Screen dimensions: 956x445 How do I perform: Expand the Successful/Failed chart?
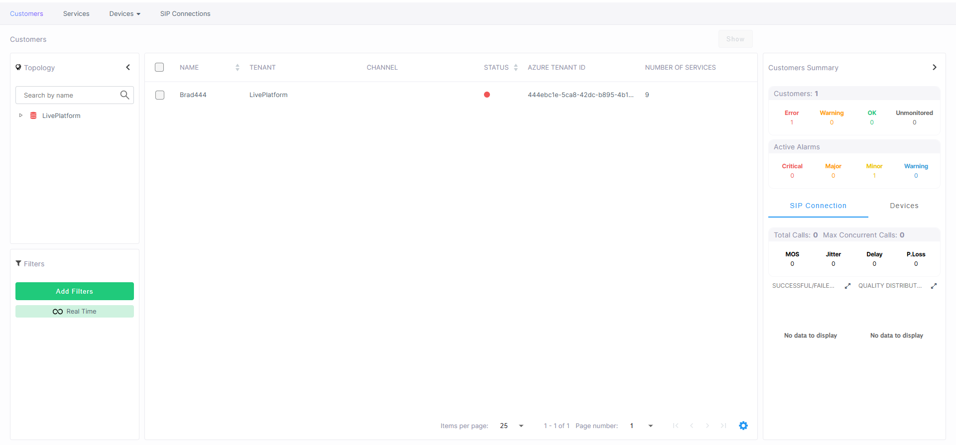[847, 286]
